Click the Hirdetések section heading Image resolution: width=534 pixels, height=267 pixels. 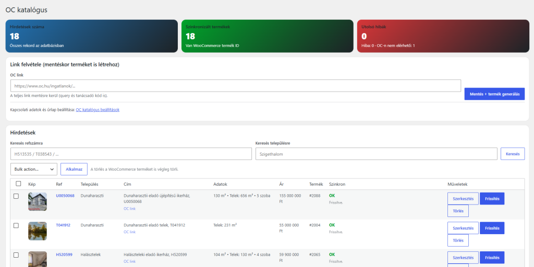[23, 133]
